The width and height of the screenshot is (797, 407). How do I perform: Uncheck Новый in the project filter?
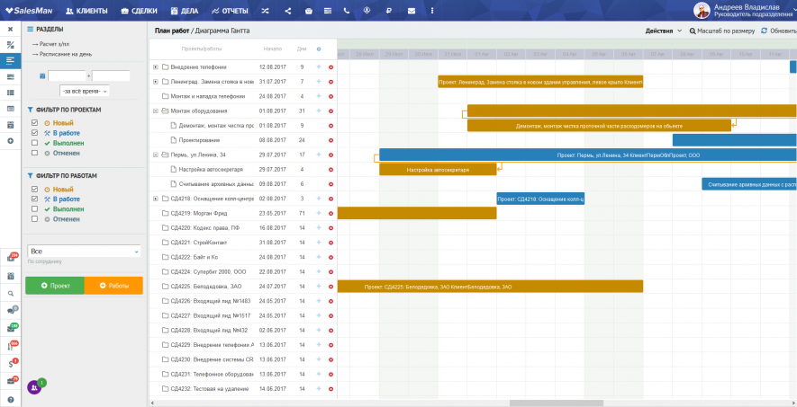(x=34, y=122)
